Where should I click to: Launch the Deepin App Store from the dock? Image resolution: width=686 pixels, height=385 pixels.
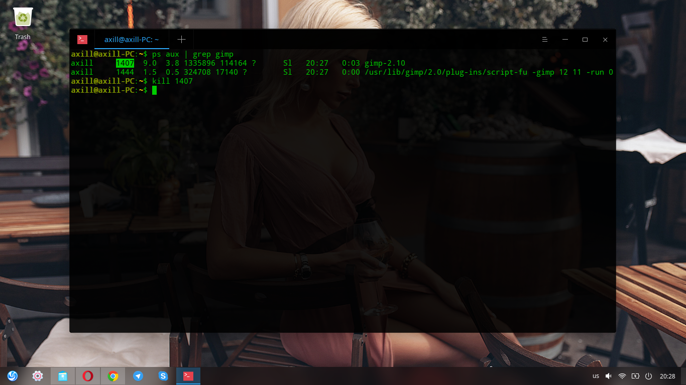pyautogui.click(x=63, y=375)
